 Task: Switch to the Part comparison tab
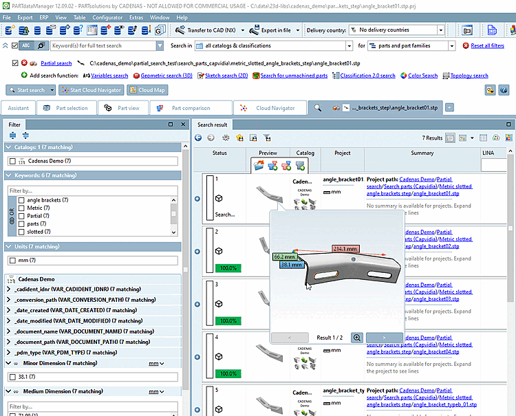pos(190,108)
